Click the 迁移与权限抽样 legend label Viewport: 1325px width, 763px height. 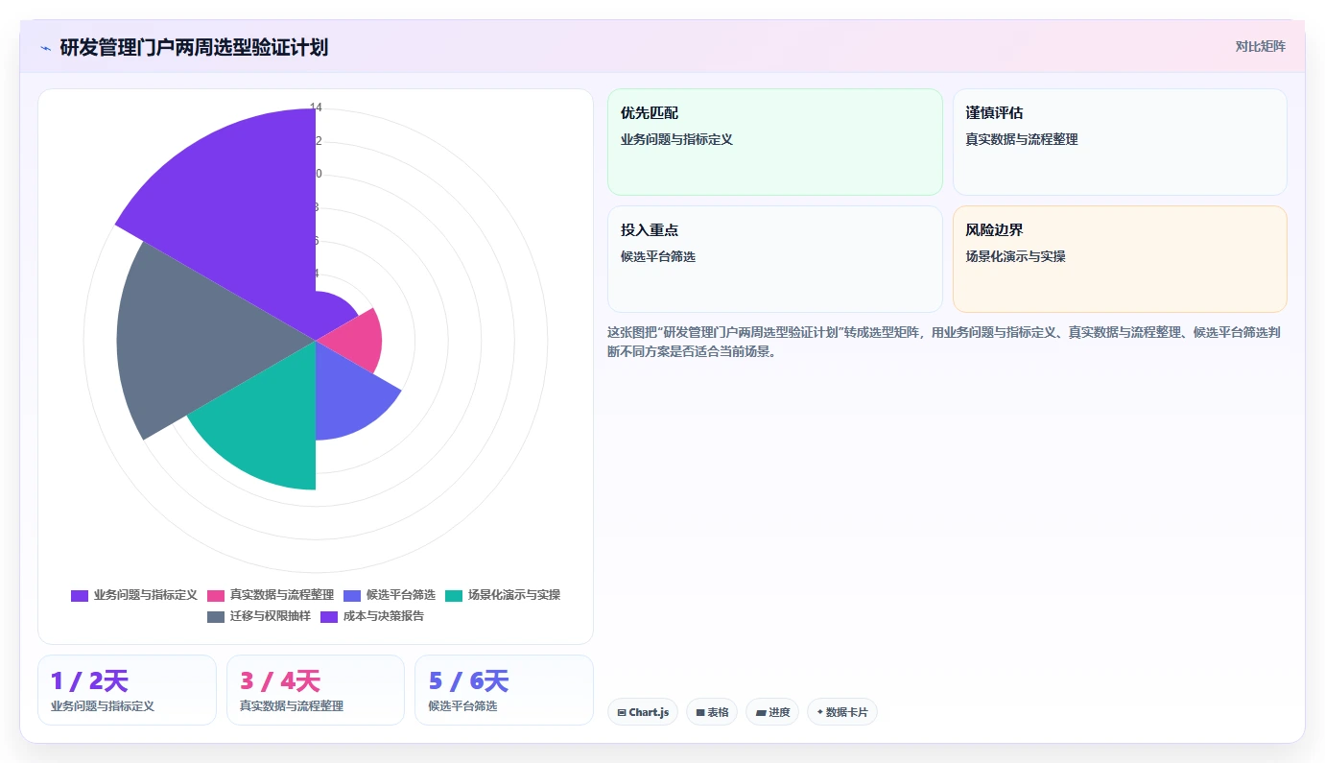click(271, 616)
